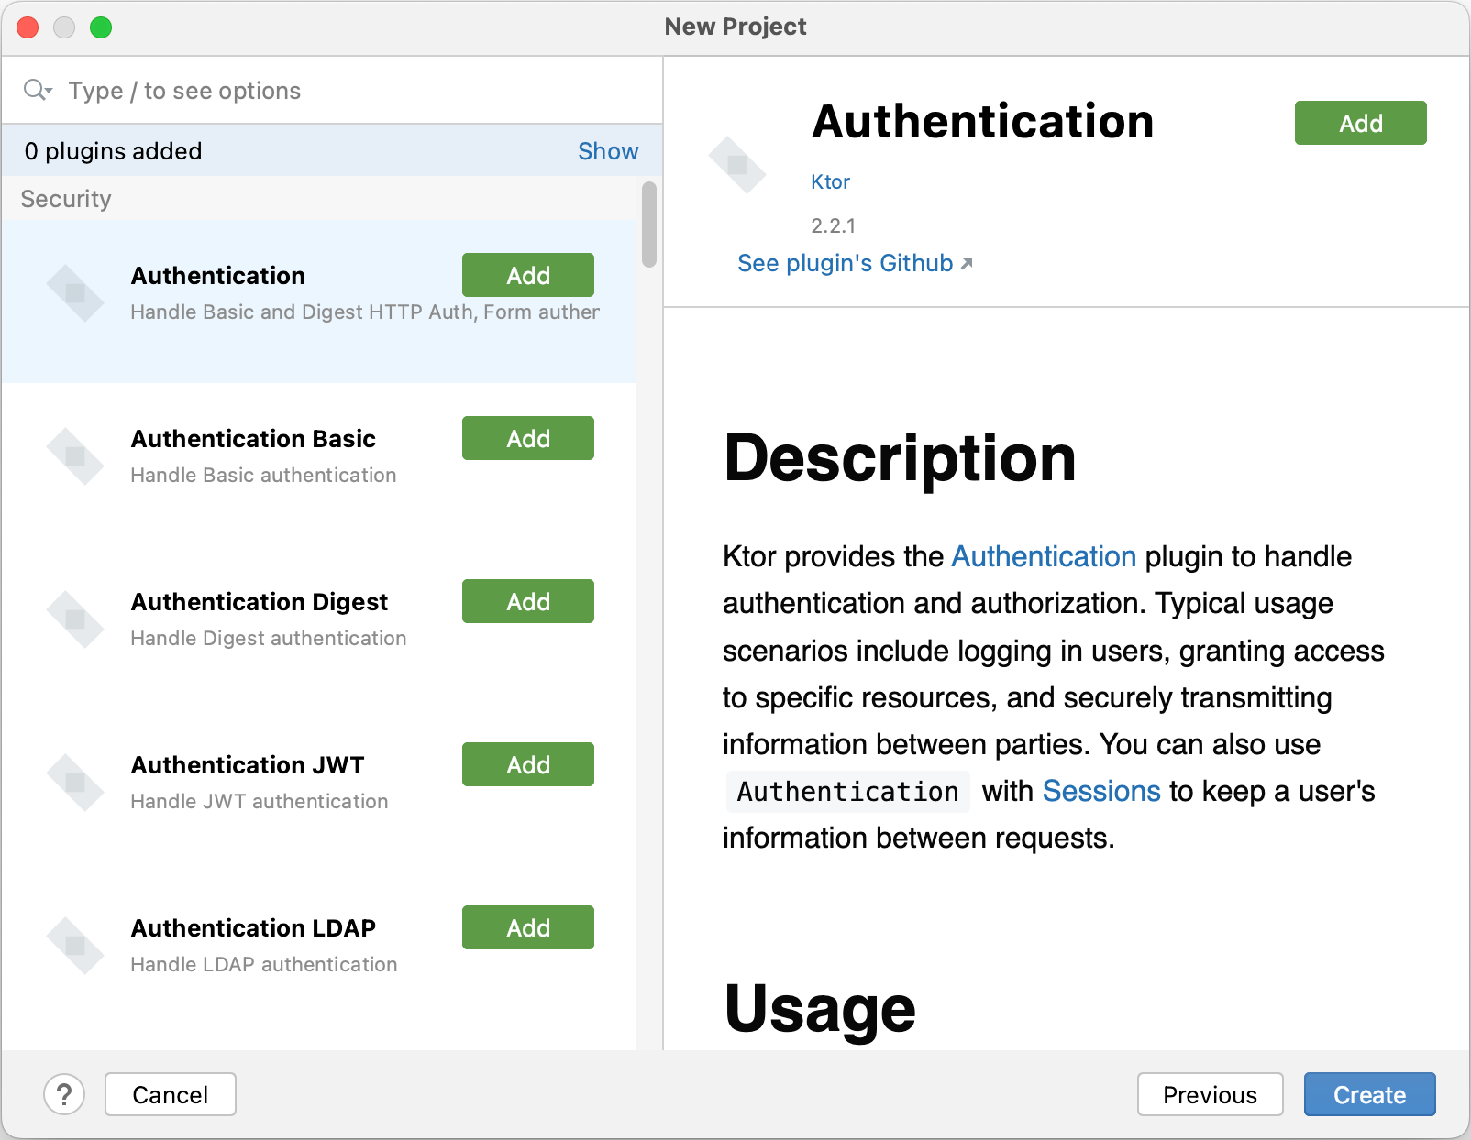
Task: Click the search magnifier icon
Action: (x=37, y=90)
